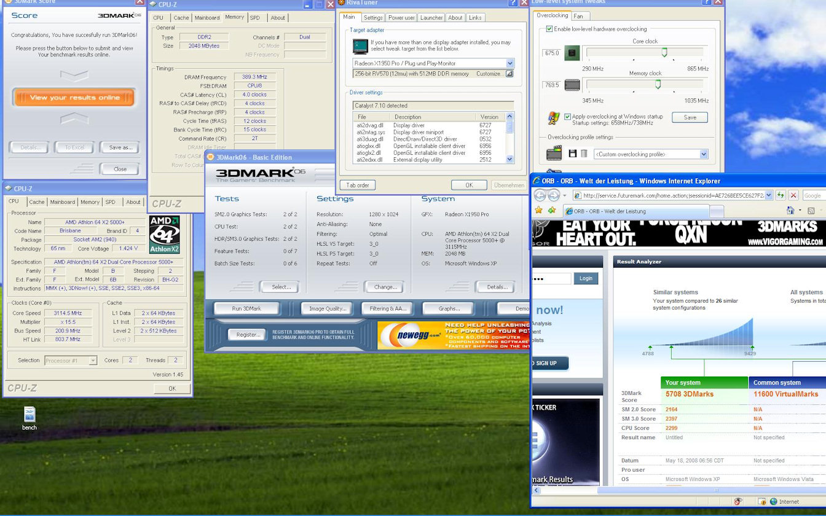Click Select button under 3DMark Tests
The height and width of the screenshot is (516, 826).
click(281, 287)
